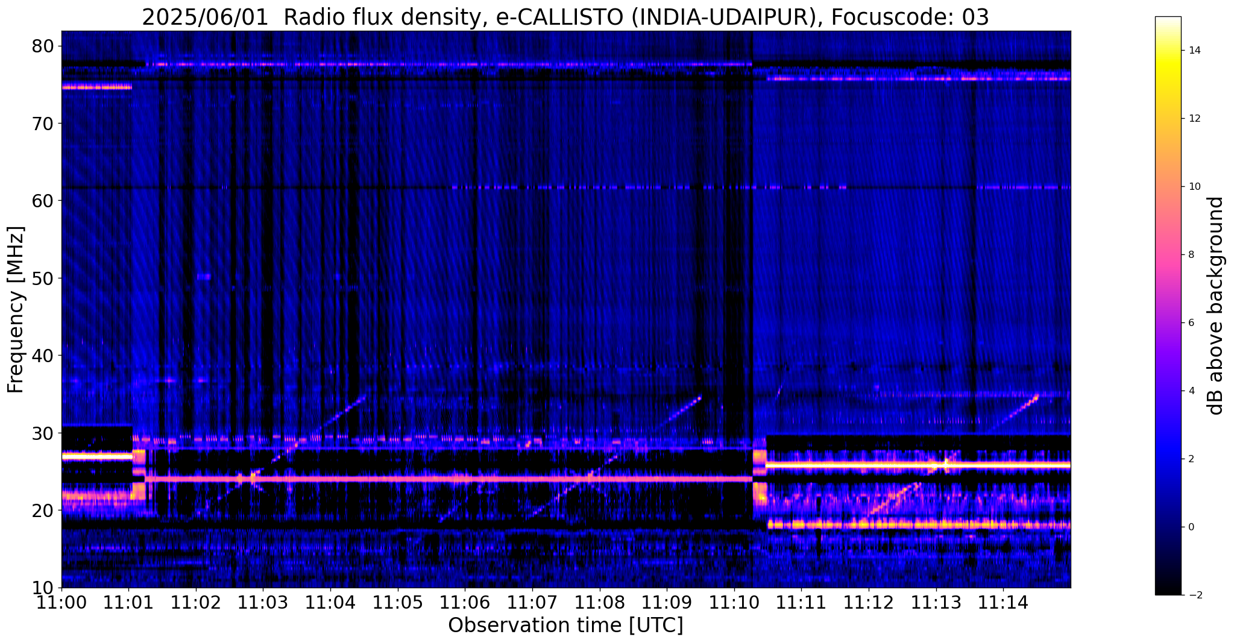Click the colorbar tick value 6
The width and height of the screenshot is (1234, 643).
click(1190, 323)
